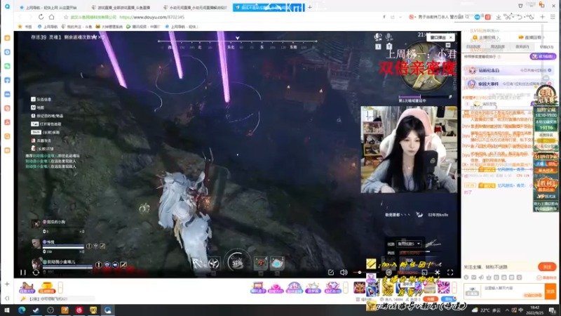
Task: Mute the stream volume speaker icon
Action: pos(344,272)
